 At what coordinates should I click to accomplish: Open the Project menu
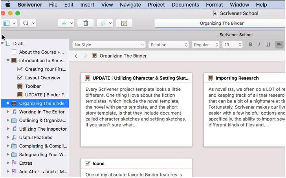tap(156, 5)
